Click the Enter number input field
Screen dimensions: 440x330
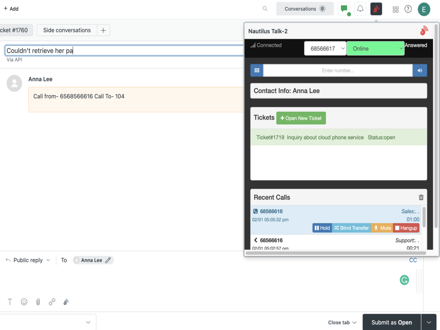(338, 70)
